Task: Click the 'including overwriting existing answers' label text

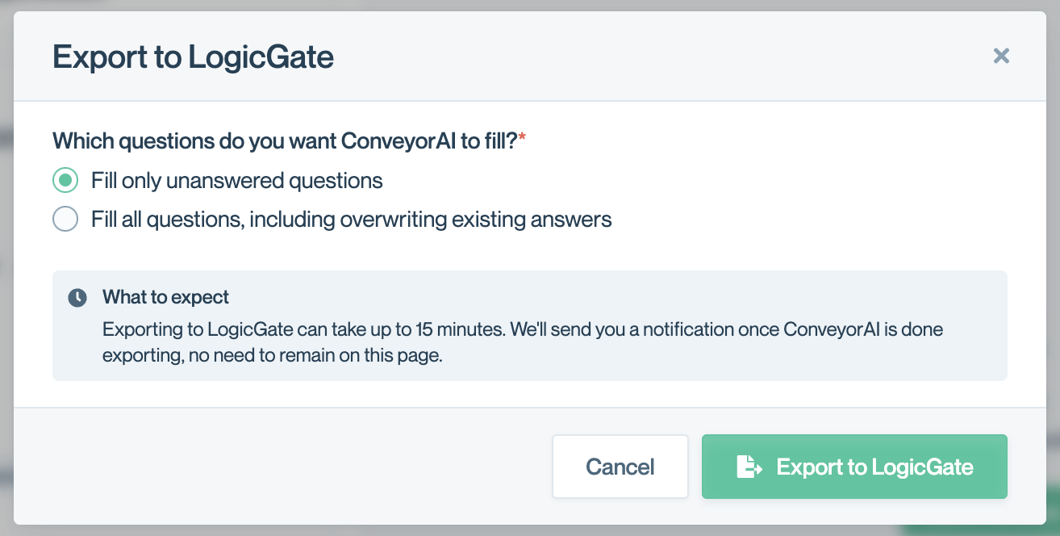Action: [x=431, y=219]
